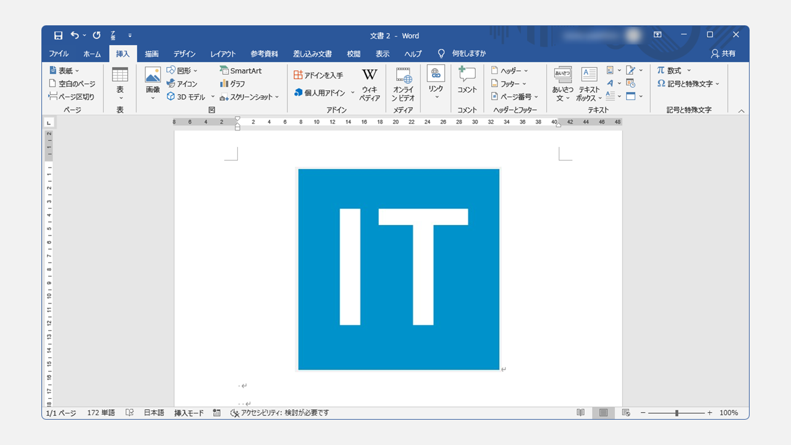Zoom in with the plus button
The width and height of the screenshot is (791, 445).
709,413
